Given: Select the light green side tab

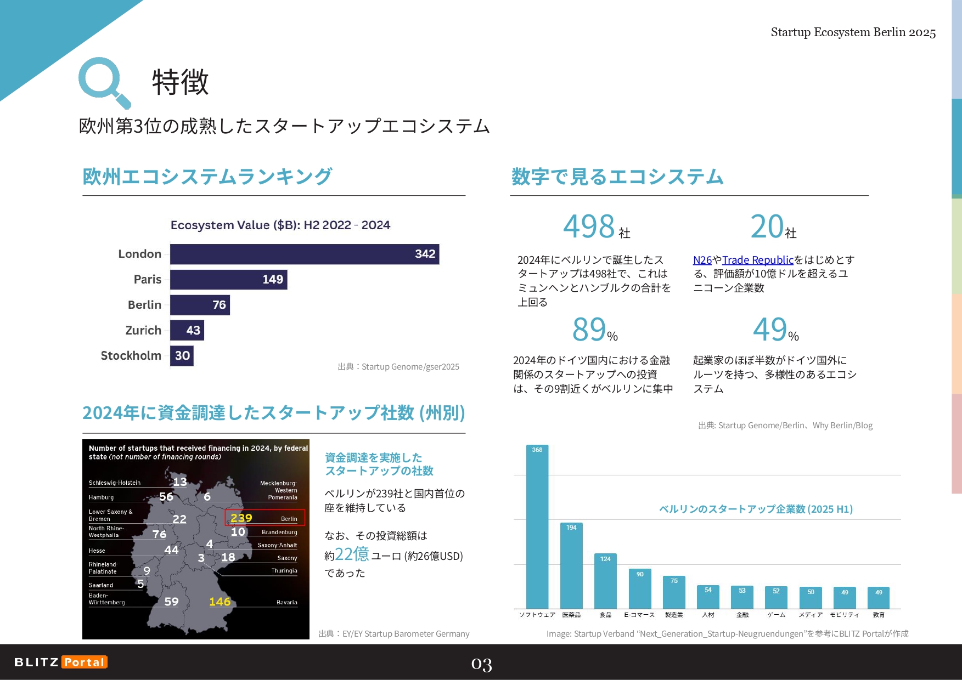Looking at the screenshot, I should tap(957, 246).
